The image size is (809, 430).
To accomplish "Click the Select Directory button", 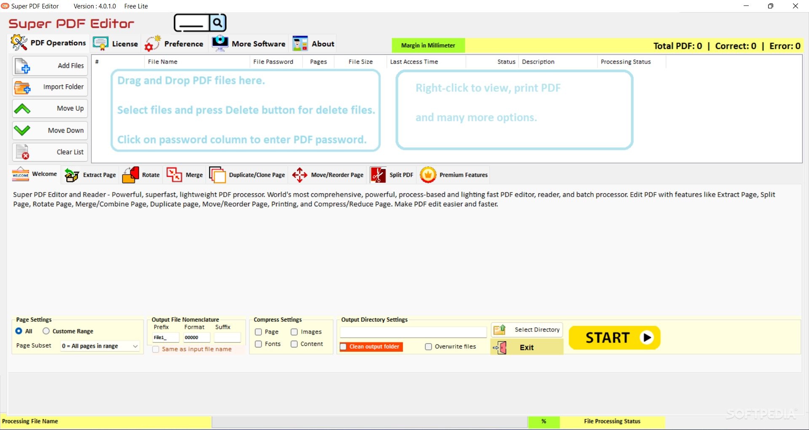I will [527, 330].
